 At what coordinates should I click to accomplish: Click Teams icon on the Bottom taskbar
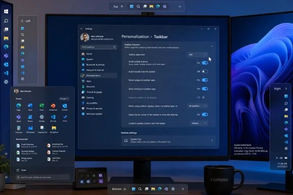coord(166,189)
